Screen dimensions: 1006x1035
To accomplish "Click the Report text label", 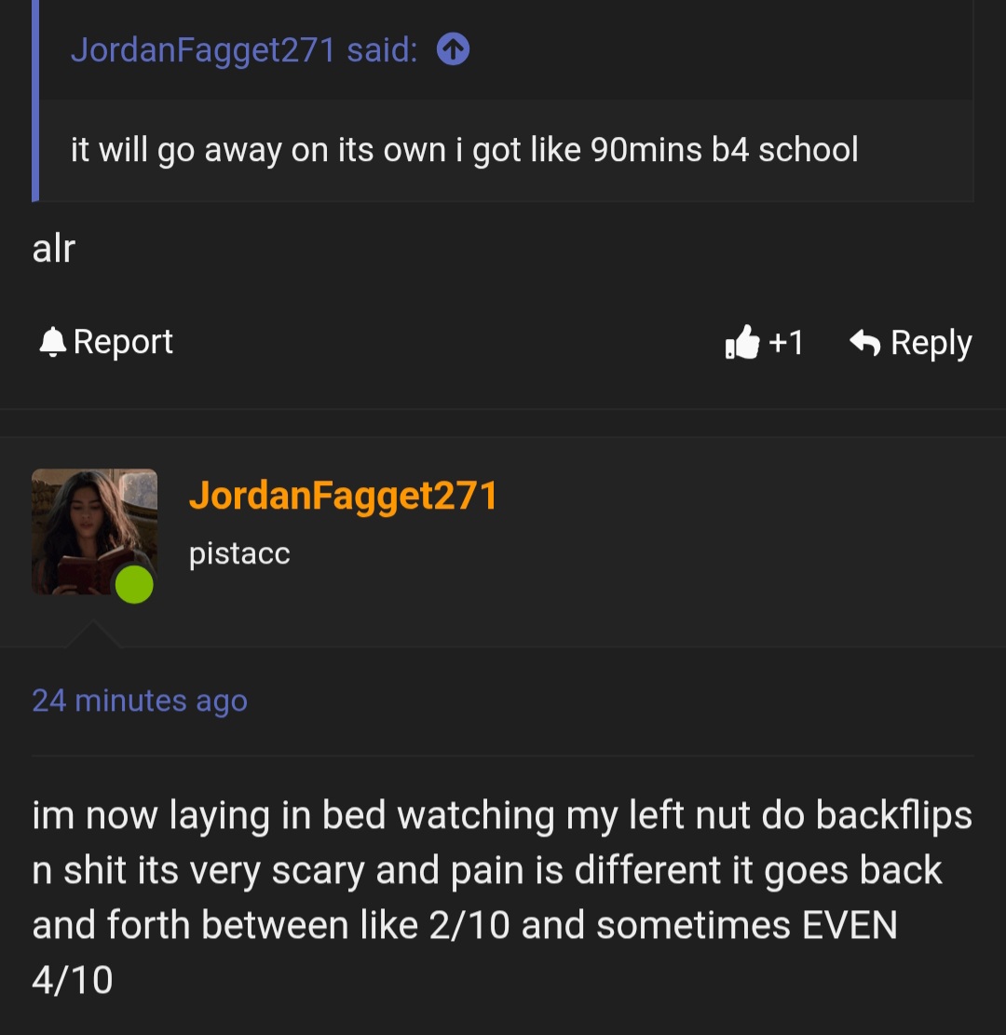I will tap(123, 342).
